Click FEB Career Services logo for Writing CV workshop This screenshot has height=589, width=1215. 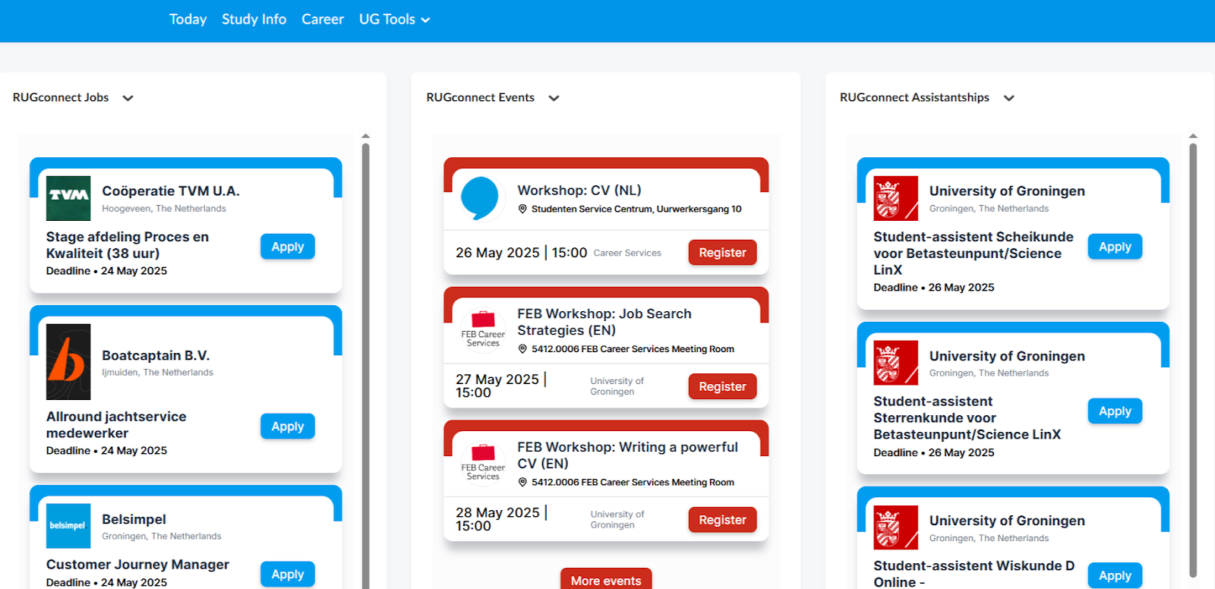pos(483,463)
